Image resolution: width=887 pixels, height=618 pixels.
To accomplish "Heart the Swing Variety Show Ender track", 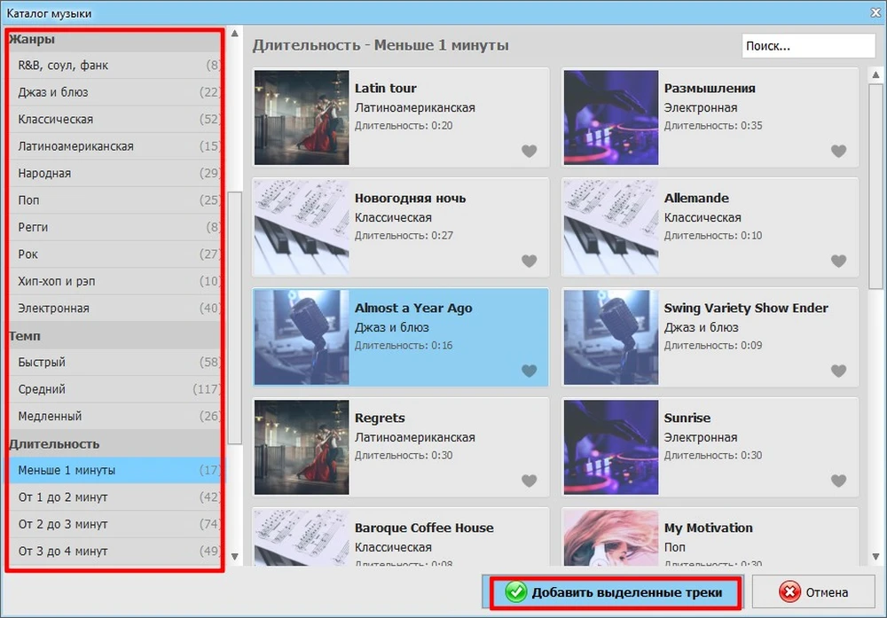I will pos(838,371).
